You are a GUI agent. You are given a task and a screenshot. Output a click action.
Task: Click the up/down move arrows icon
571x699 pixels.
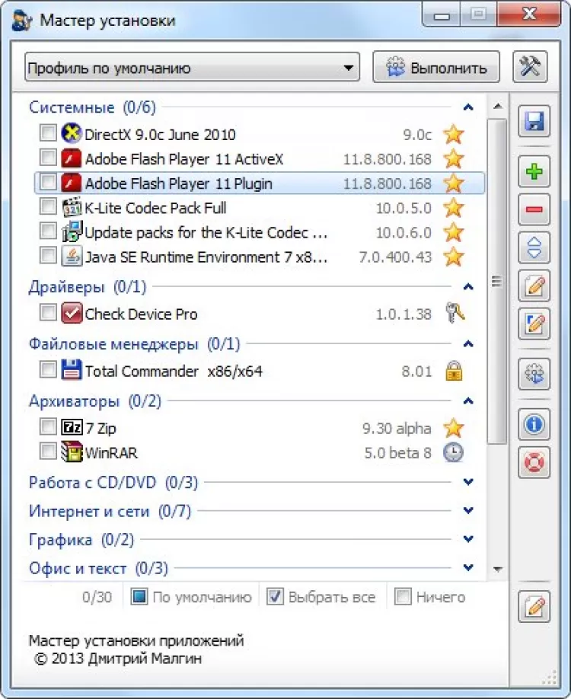[534, 247]
